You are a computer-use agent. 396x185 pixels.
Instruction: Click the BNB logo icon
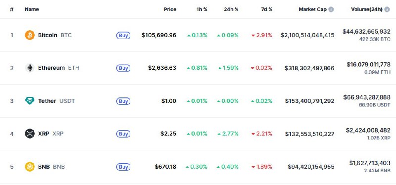pyautogui.click(x=30, y=167)
